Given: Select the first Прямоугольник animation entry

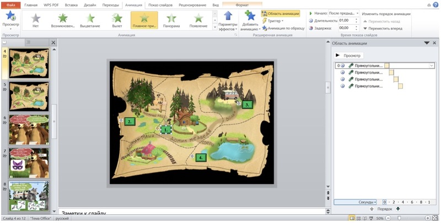Looking at the screenshot, I should click(x=384, y=66).
